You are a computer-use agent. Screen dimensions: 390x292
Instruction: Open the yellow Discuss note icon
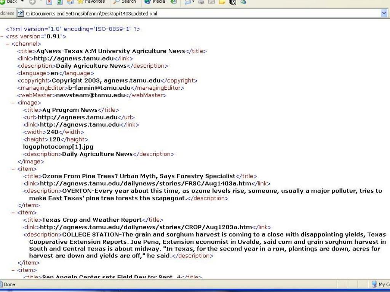click(222, 2)
